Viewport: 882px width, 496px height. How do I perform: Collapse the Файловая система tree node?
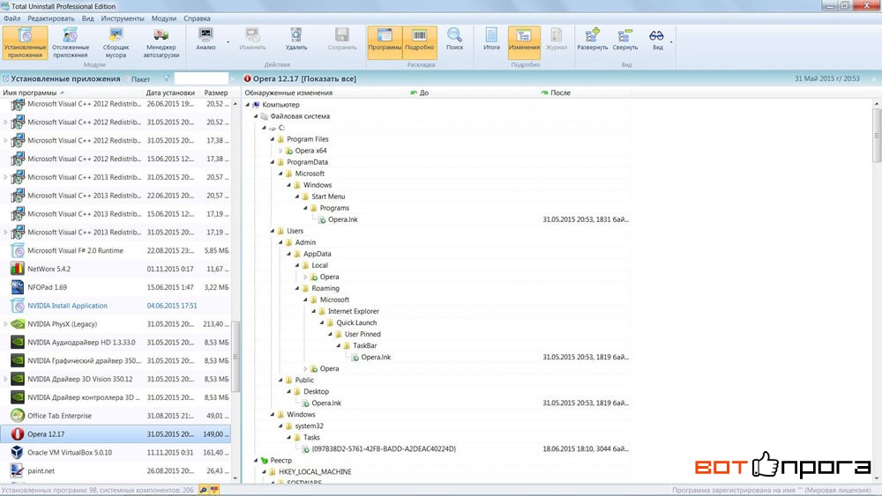pyautogui.click(x=256, y=116)
